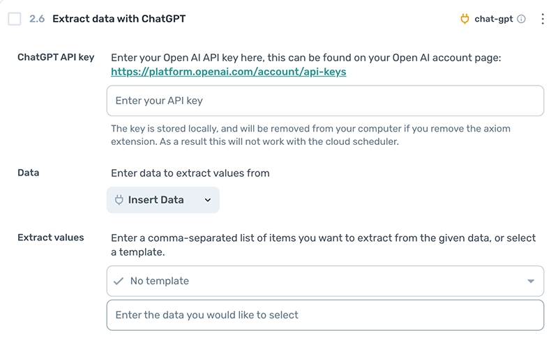Open the OpenAI api-keys page link
The width and height of the screenshot is (558, 351).
point(229,71)
